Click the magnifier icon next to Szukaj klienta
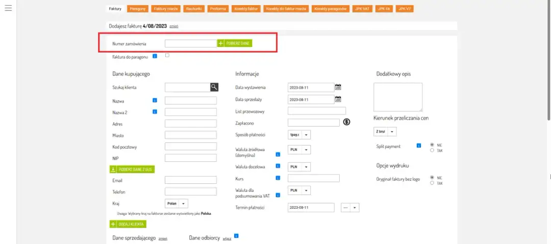 pos(214,87)
